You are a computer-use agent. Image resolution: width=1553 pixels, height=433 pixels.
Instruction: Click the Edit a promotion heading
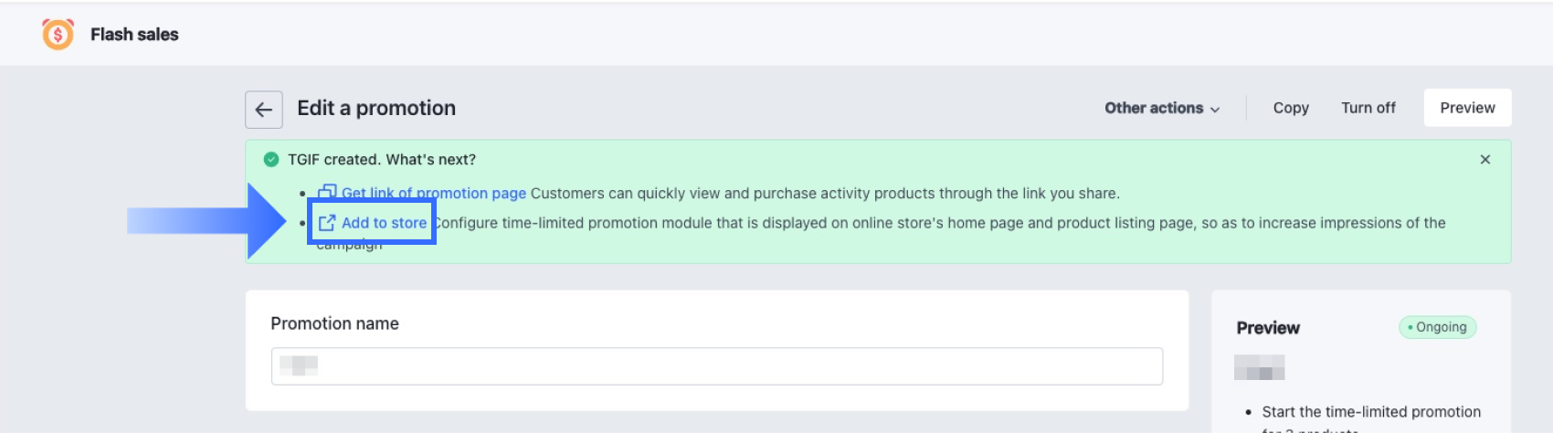(376, 108)
